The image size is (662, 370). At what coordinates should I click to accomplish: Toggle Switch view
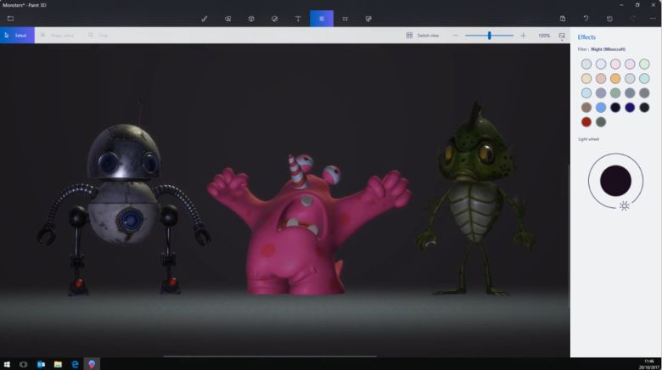point(423,36)
